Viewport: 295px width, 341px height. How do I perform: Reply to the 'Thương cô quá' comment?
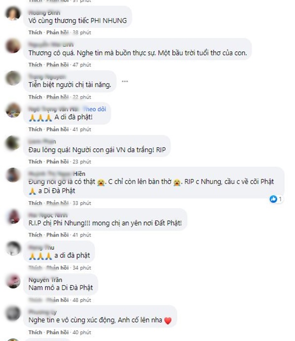pos(58,65)
